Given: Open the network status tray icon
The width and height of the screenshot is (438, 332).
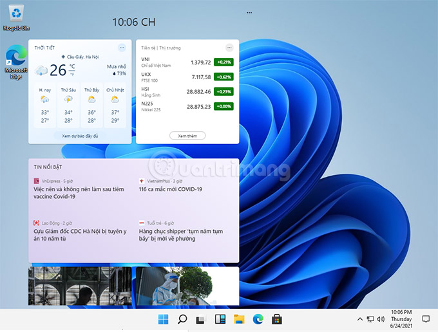Looking at the screenshot, I should (370, 319).
